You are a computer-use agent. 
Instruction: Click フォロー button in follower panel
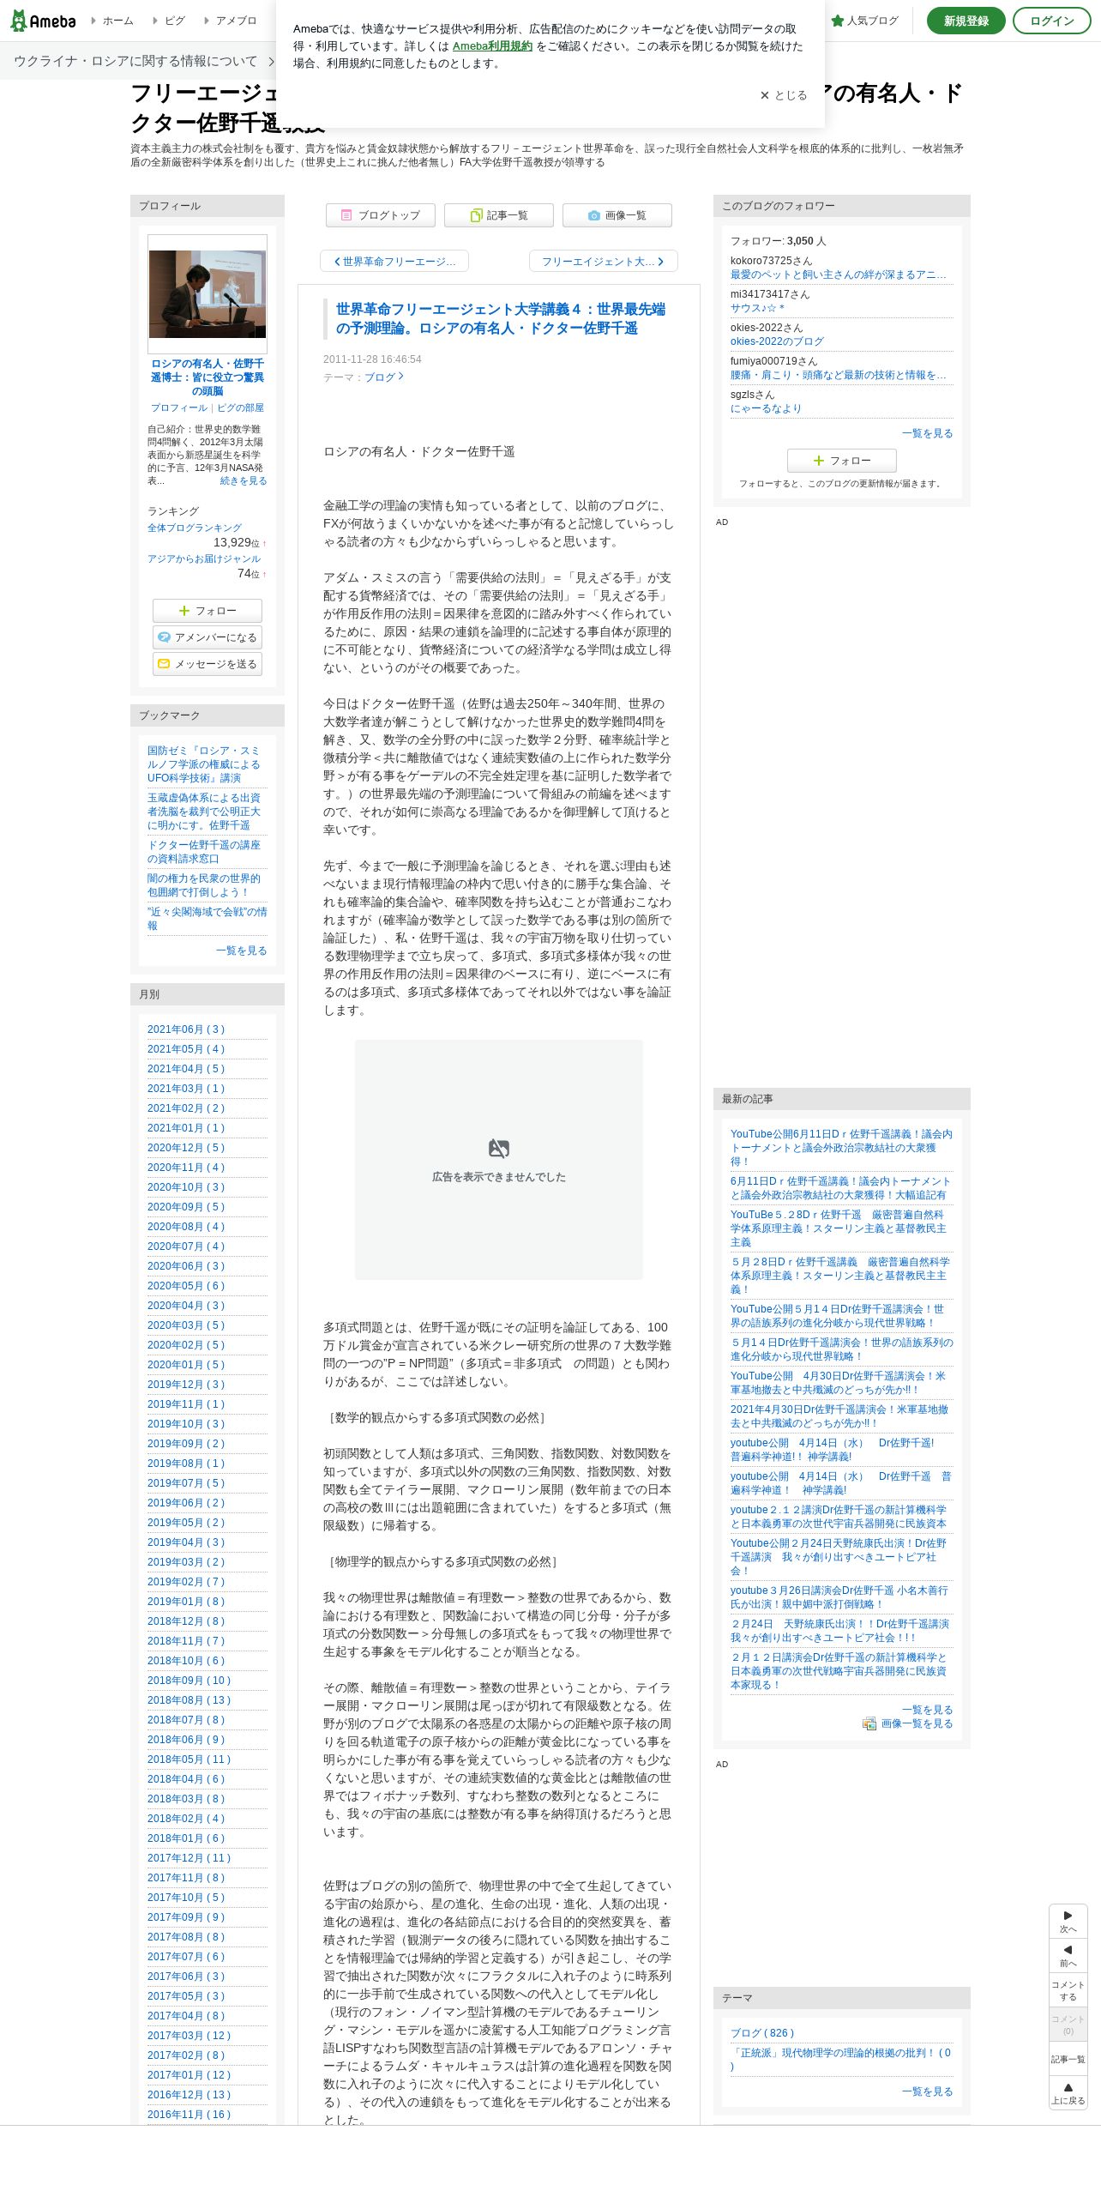coord(842,461)
